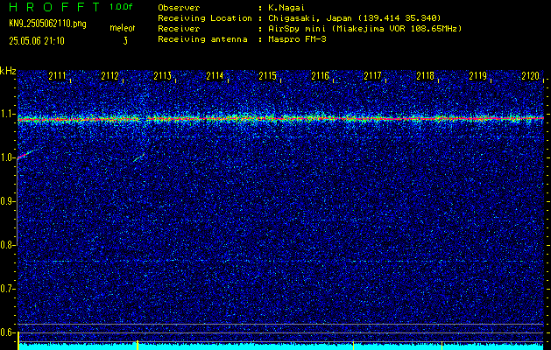This screenshot has height=350, width=551.
Task: Click the 2117 time axis label
Action: click(372, 75)
